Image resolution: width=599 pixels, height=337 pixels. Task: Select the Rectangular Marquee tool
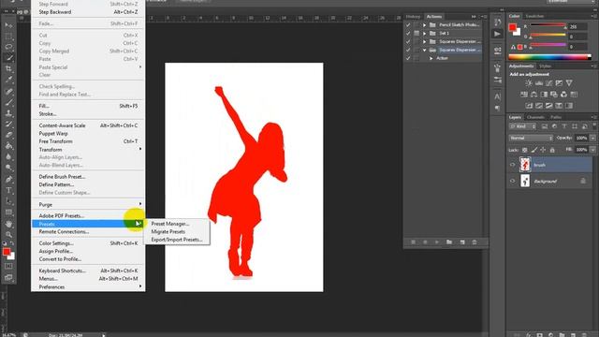[8, 37]
